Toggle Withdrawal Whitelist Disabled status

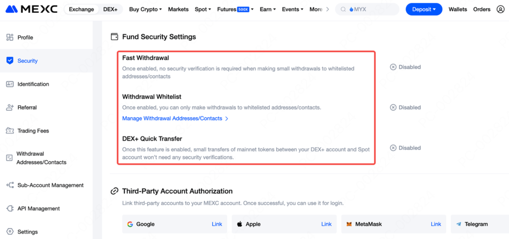[405, 107]
